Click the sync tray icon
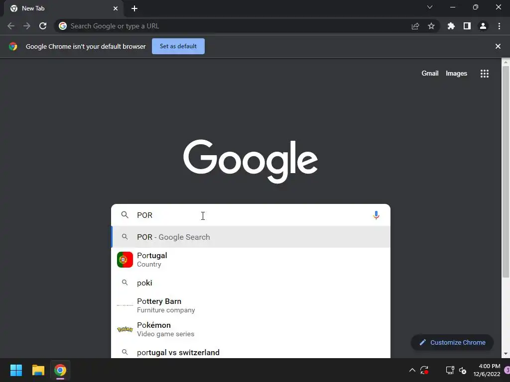Viewport: 510px width, 382px height. coord(424,370)
